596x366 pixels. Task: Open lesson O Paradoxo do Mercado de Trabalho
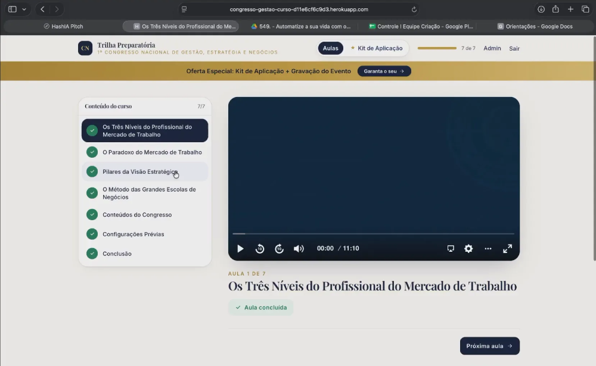click(145, 152)
